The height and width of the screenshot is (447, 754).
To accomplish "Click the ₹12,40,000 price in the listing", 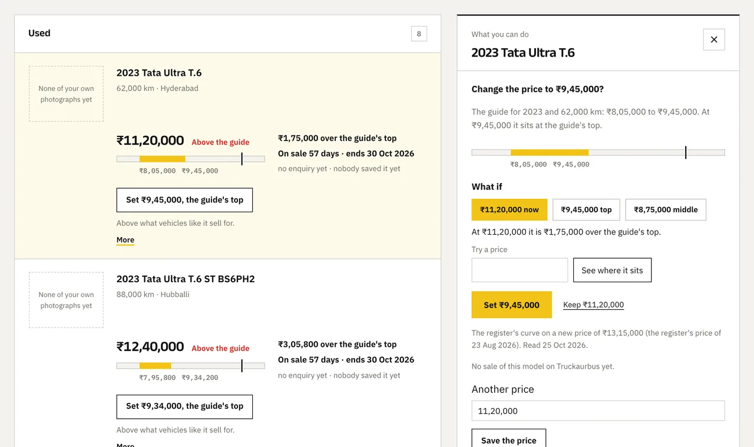I will (150, 346).
